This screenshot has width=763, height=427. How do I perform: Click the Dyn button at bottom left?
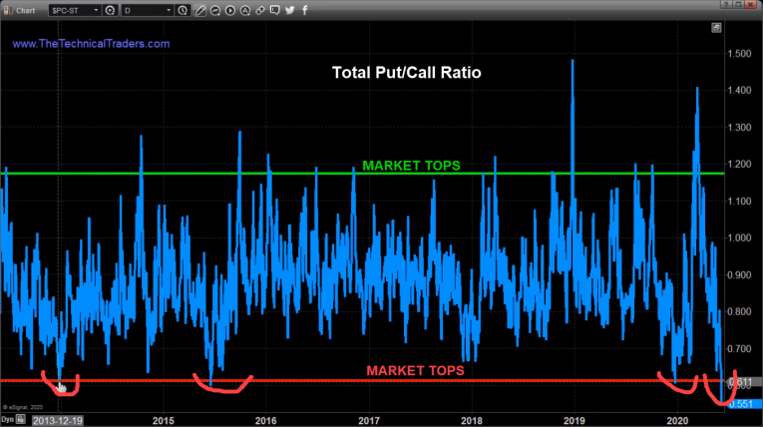[9, 420]
